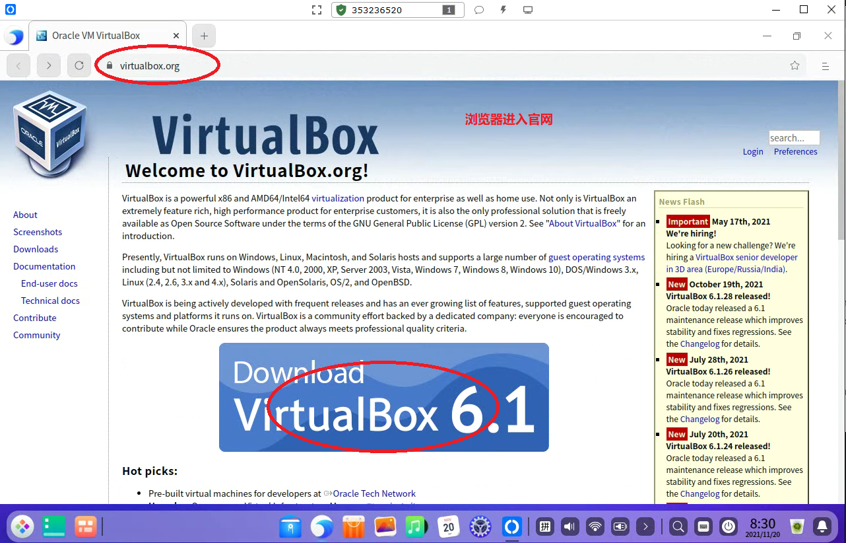Launch the blue swirl browser from dock
846x543 pixels.
pyautogui.click(x=322, y=526)
